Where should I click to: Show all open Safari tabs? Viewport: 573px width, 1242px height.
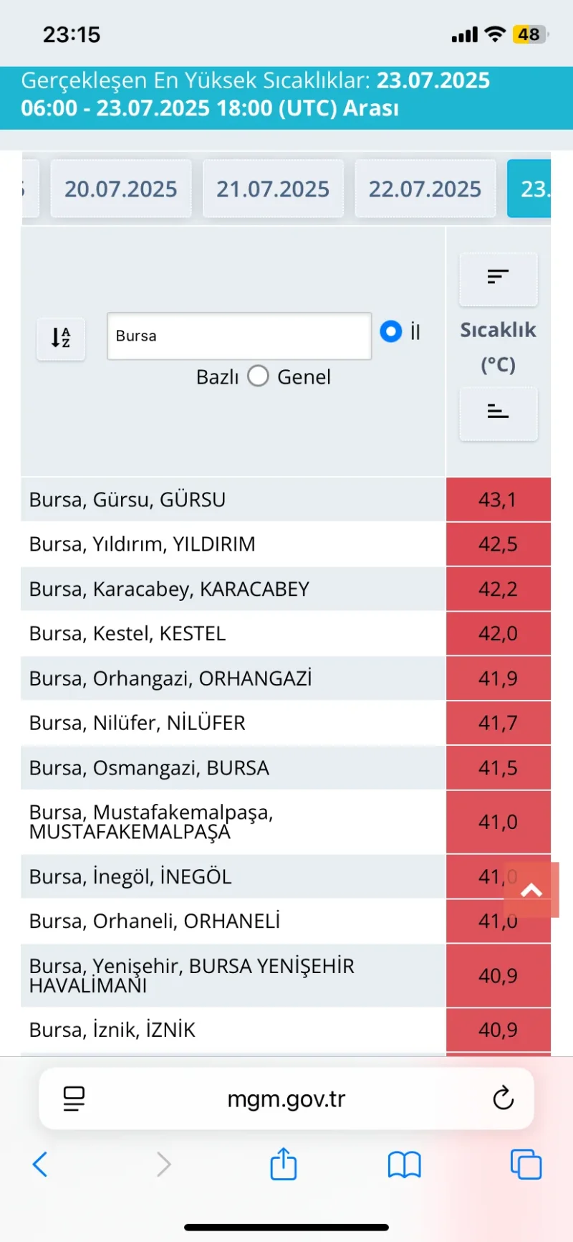tap(526, 1165)
